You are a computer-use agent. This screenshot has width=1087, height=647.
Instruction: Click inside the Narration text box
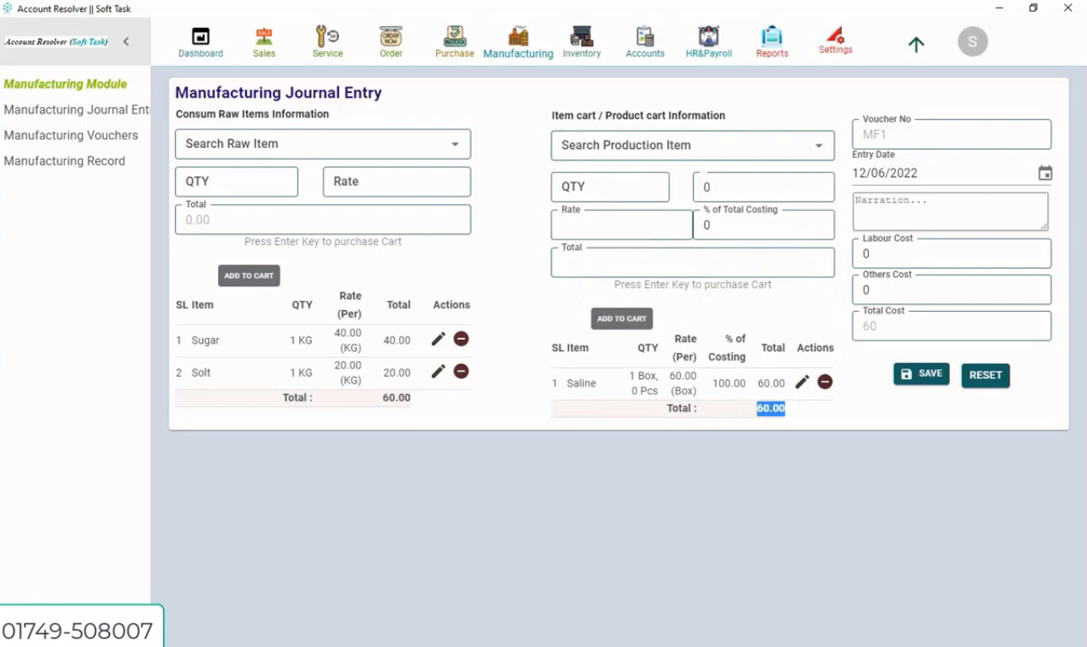pyautogui.click(x=950, y=210)
